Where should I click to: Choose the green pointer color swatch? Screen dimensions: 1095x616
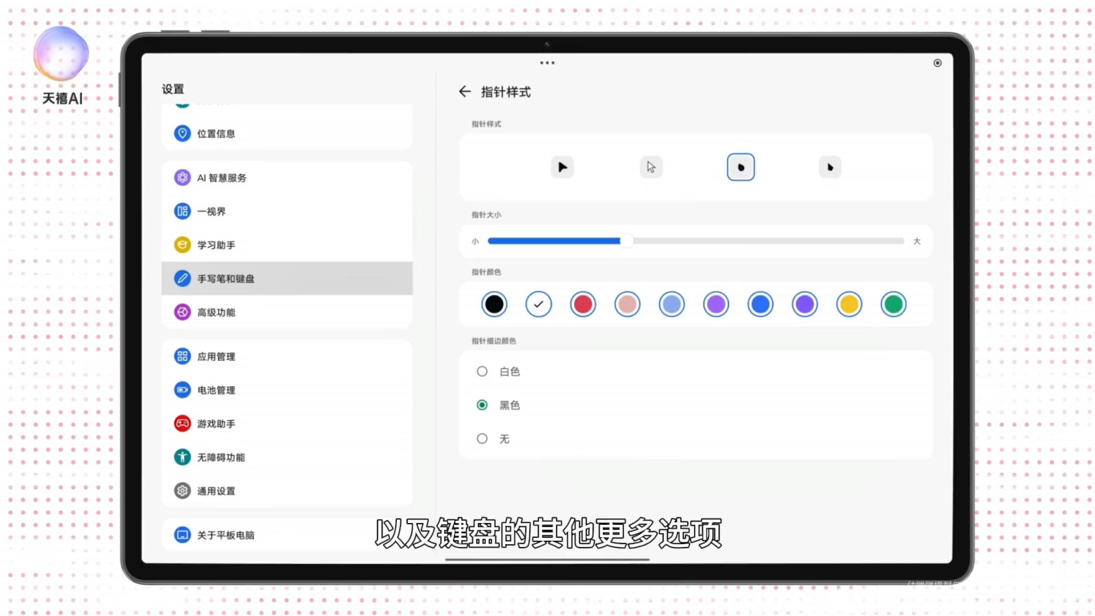(893, 305)
